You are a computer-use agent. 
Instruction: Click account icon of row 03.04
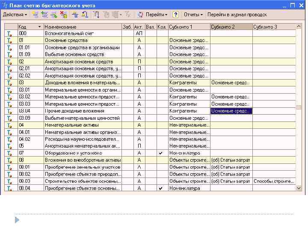pos(9,111)
